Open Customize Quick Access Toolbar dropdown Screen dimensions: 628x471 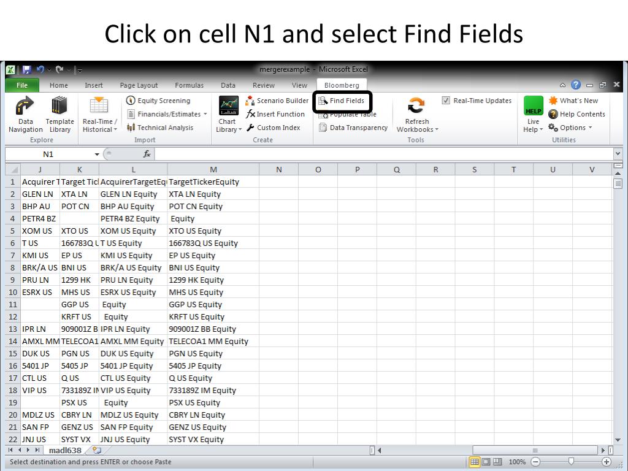pyautogui.click(x=80, y=70)
